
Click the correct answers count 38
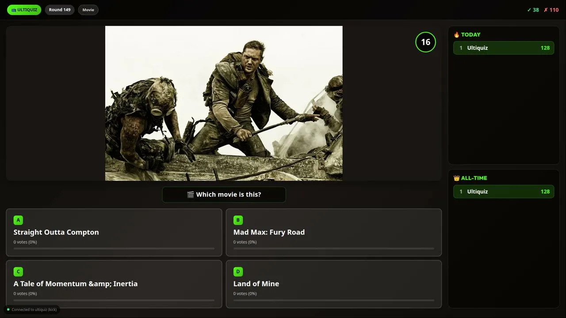click(x=533, y=10)
